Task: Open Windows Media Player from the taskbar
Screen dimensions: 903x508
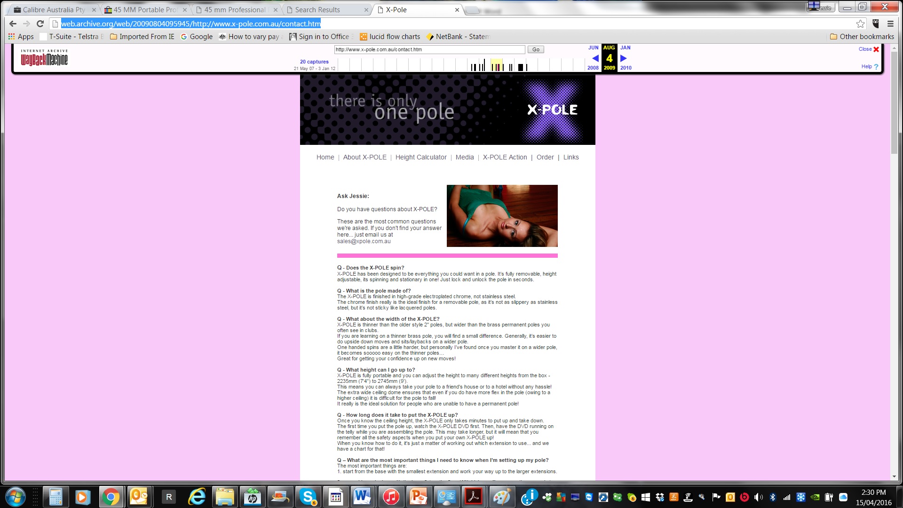Action: [82, 497]
